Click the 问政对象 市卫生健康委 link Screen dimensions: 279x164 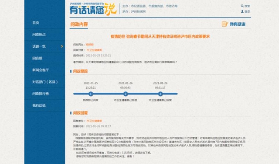(94, 50)
